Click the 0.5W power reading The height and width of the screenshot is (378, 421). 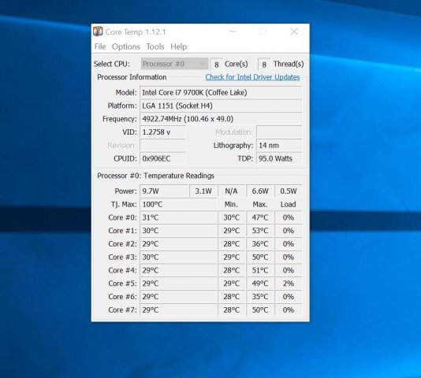(289, 191)
